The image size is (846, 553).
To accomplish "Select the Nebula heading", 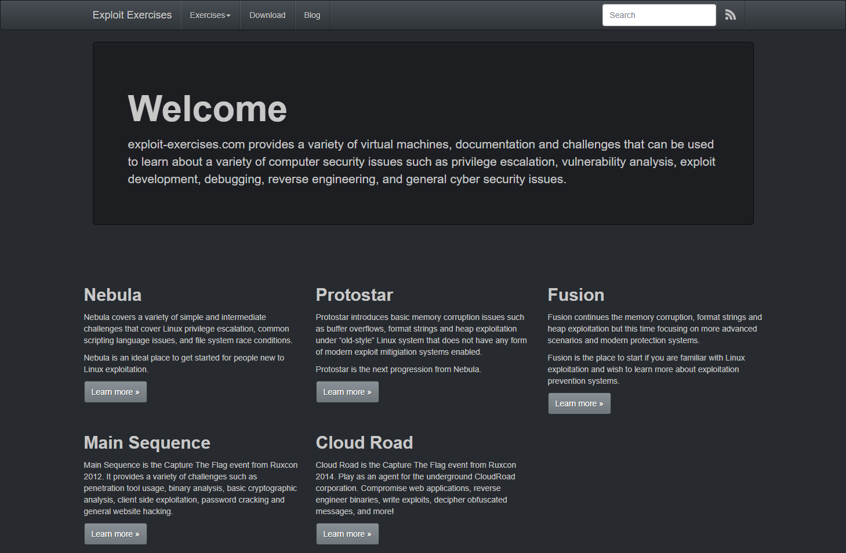I will tap(112, 294).
